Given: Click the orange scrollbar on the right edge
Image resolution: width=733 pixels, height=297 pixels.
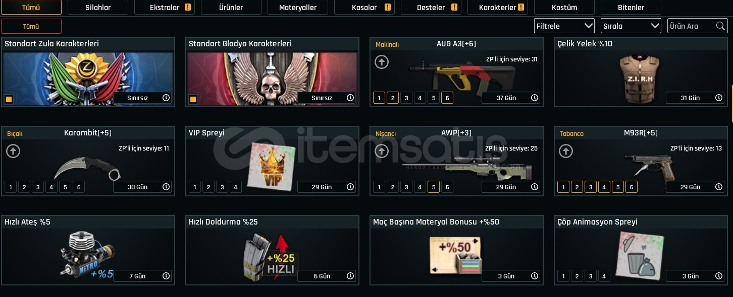Looking at the screenshot, I should coord(731,103).
